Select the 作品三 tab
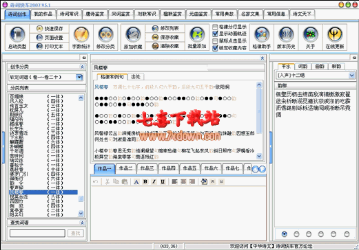Viewport: 359px width, 250px height. (x=147, y=168)
